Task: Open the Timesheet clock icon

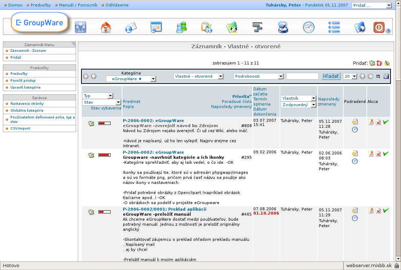Action: [309, 27]
